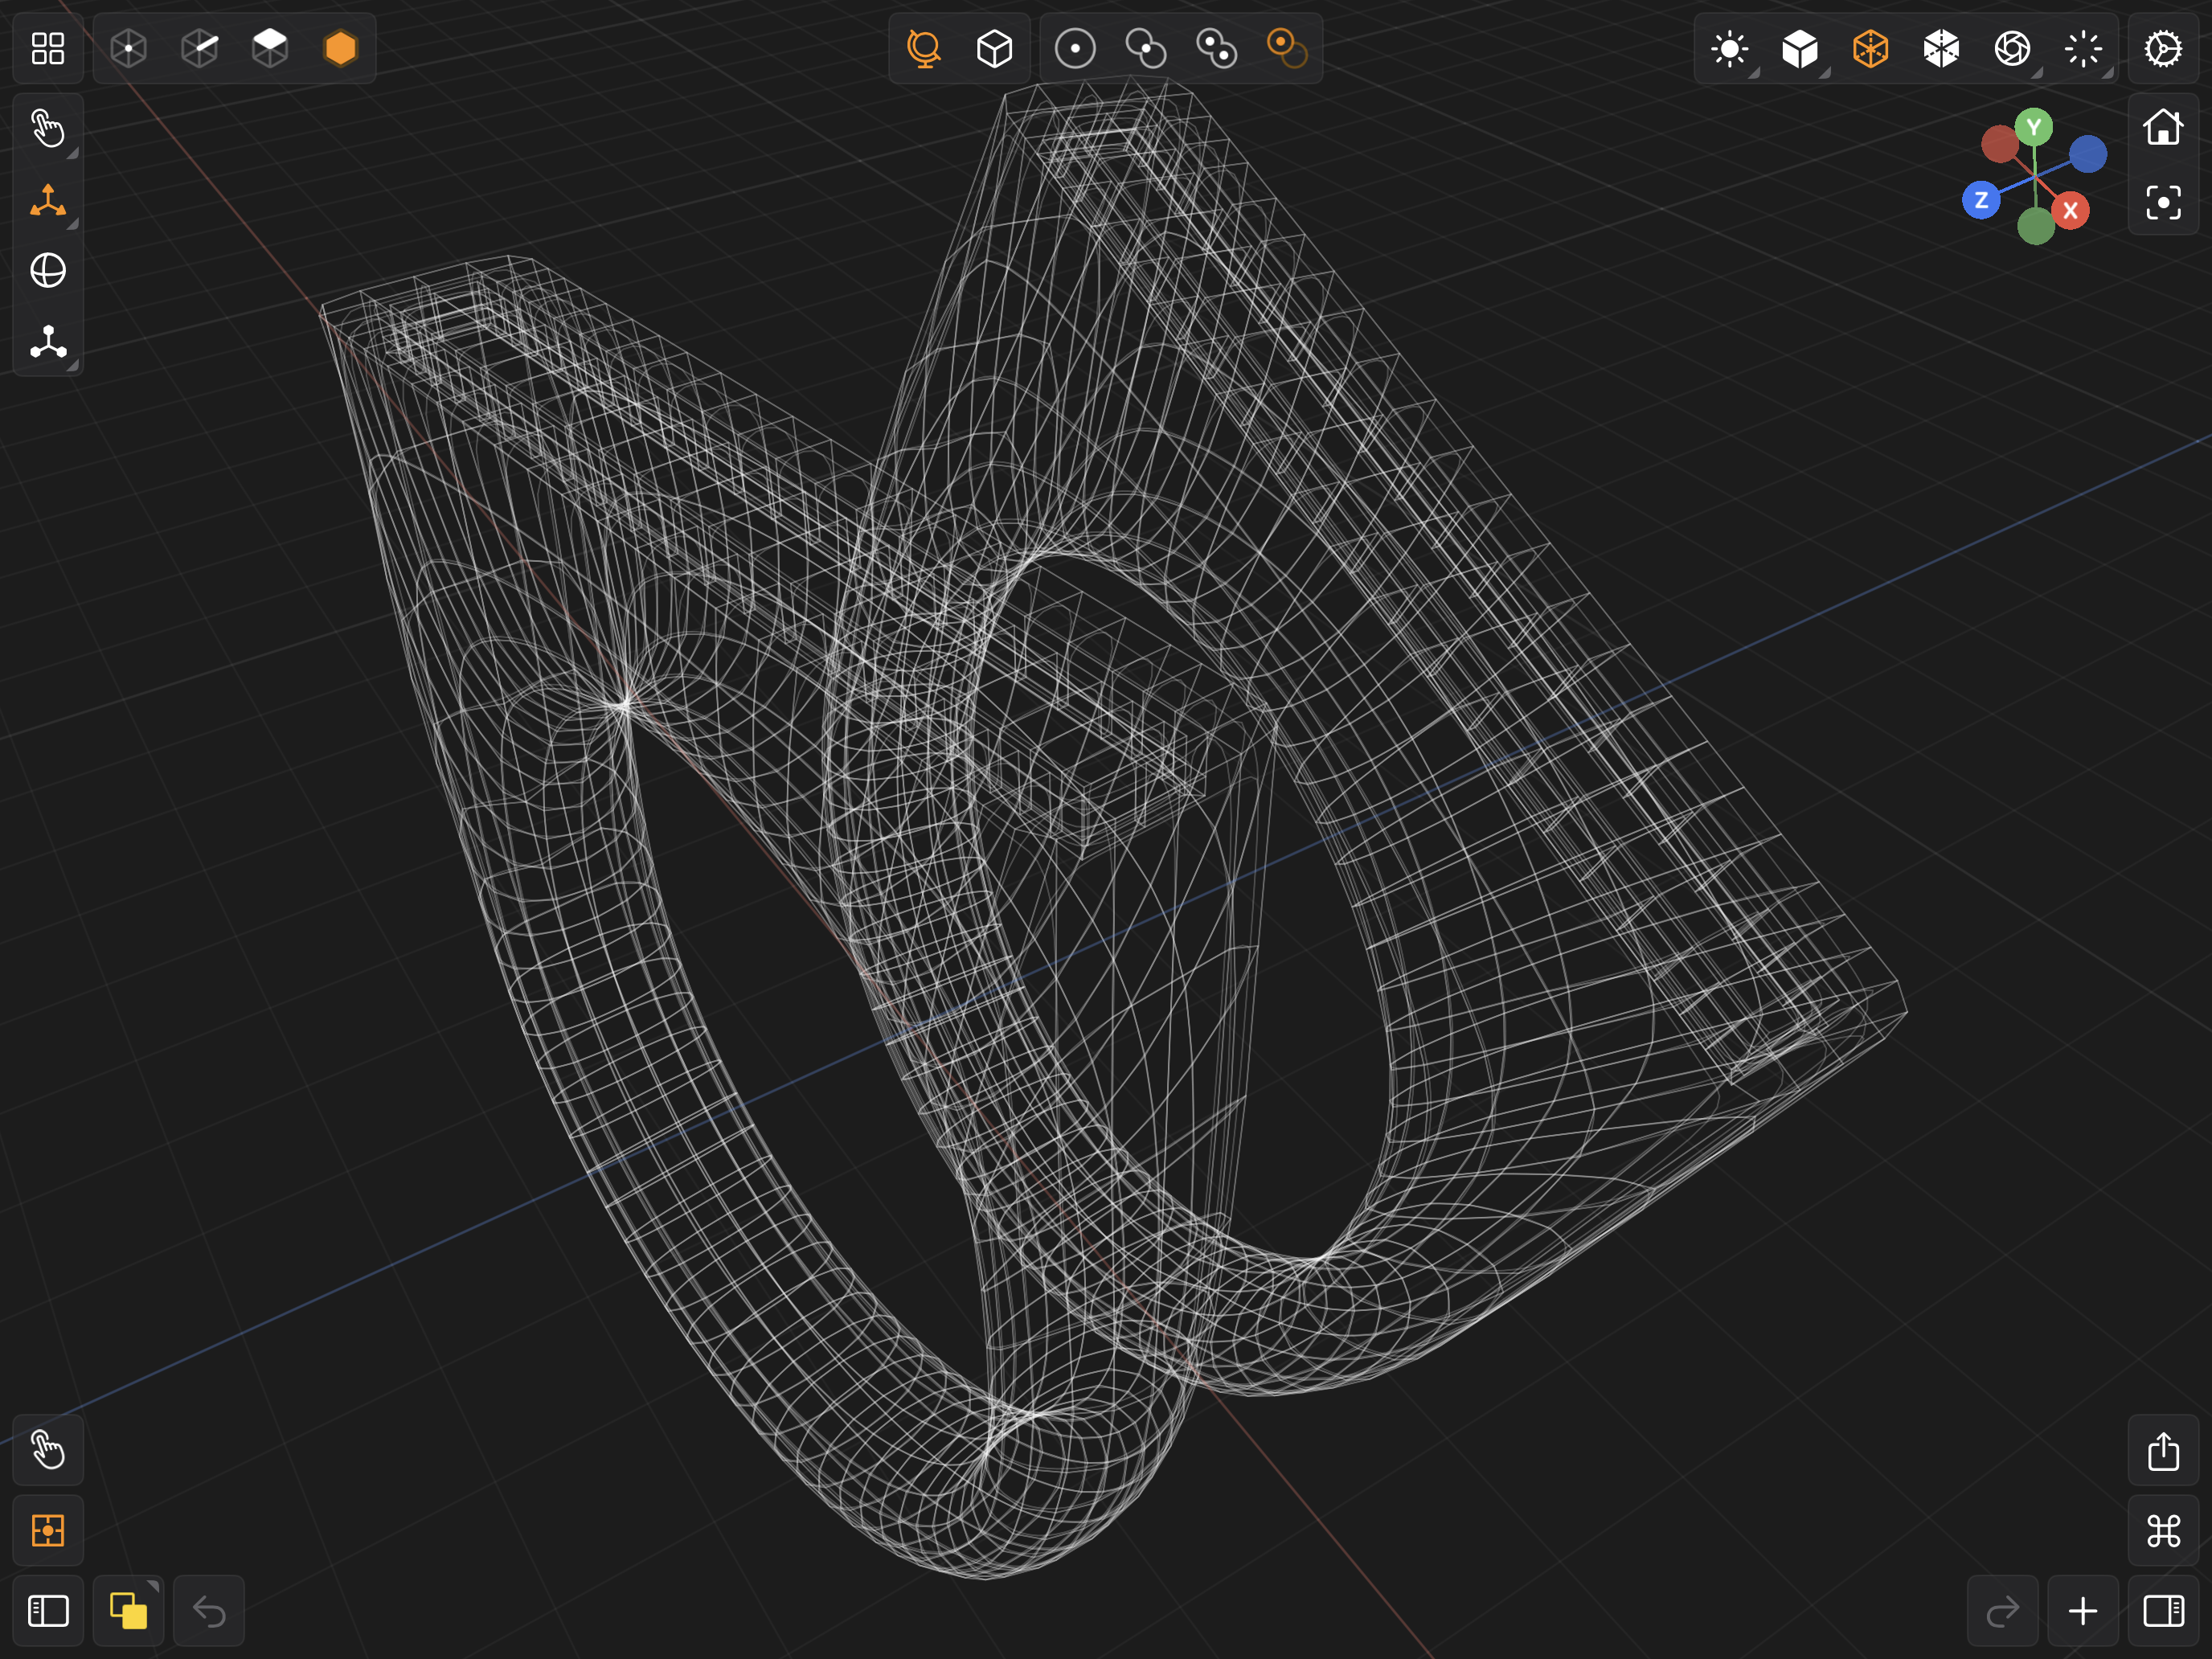Tap the lower touch hand button

coord(48,1450)
